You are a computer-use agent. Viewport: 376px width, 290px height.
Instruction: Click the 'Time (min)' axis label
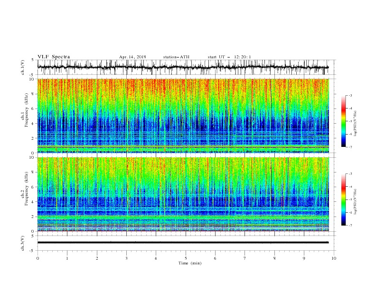[190, 263]
